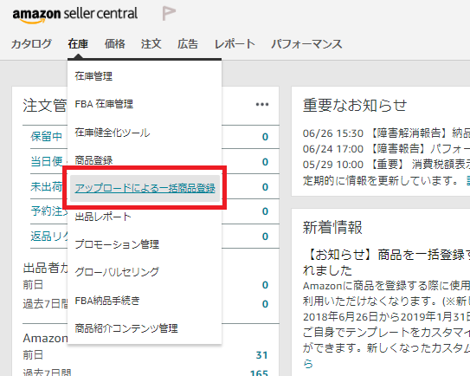Viewport: 470px width, 376px height.
Task: Open the レポート menu
Action: coord(235,44)
